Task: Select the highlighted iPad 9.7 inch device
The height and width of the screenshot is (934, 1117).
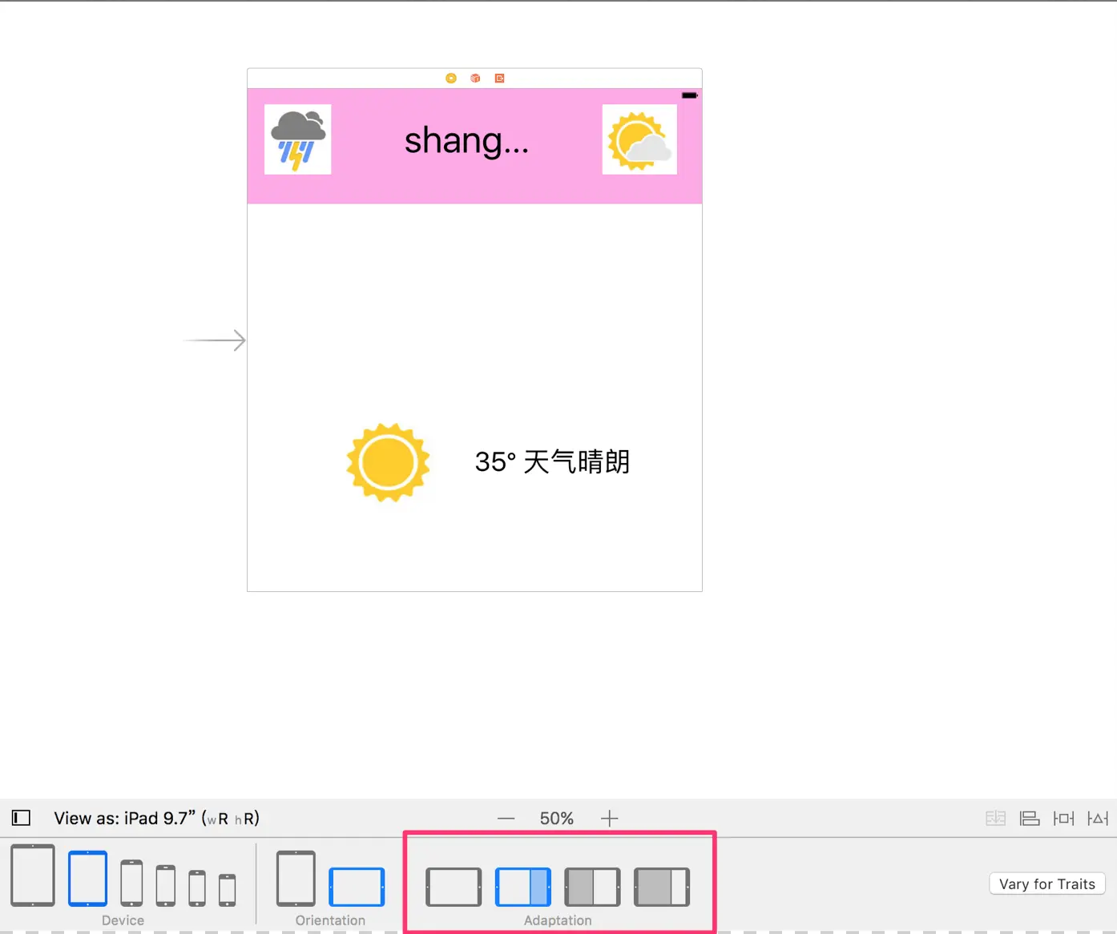Action: click(87, 879)
